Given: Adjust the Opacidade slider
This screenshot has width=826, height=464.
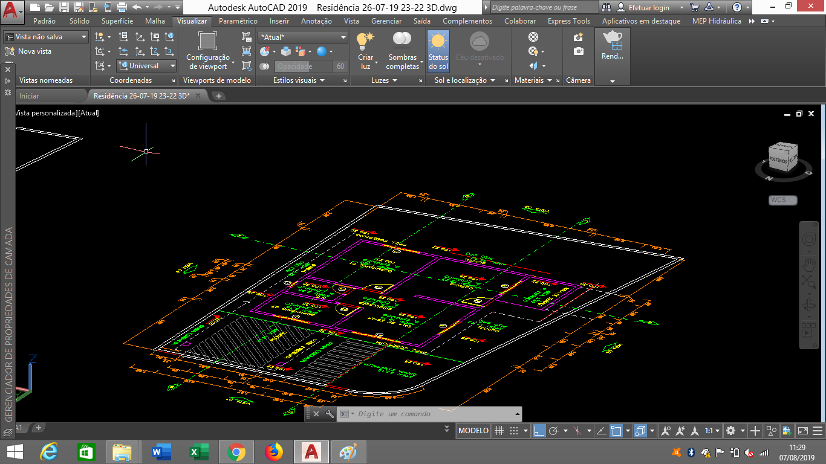Looking at the screenshot, I should click(x=302, y=66).
